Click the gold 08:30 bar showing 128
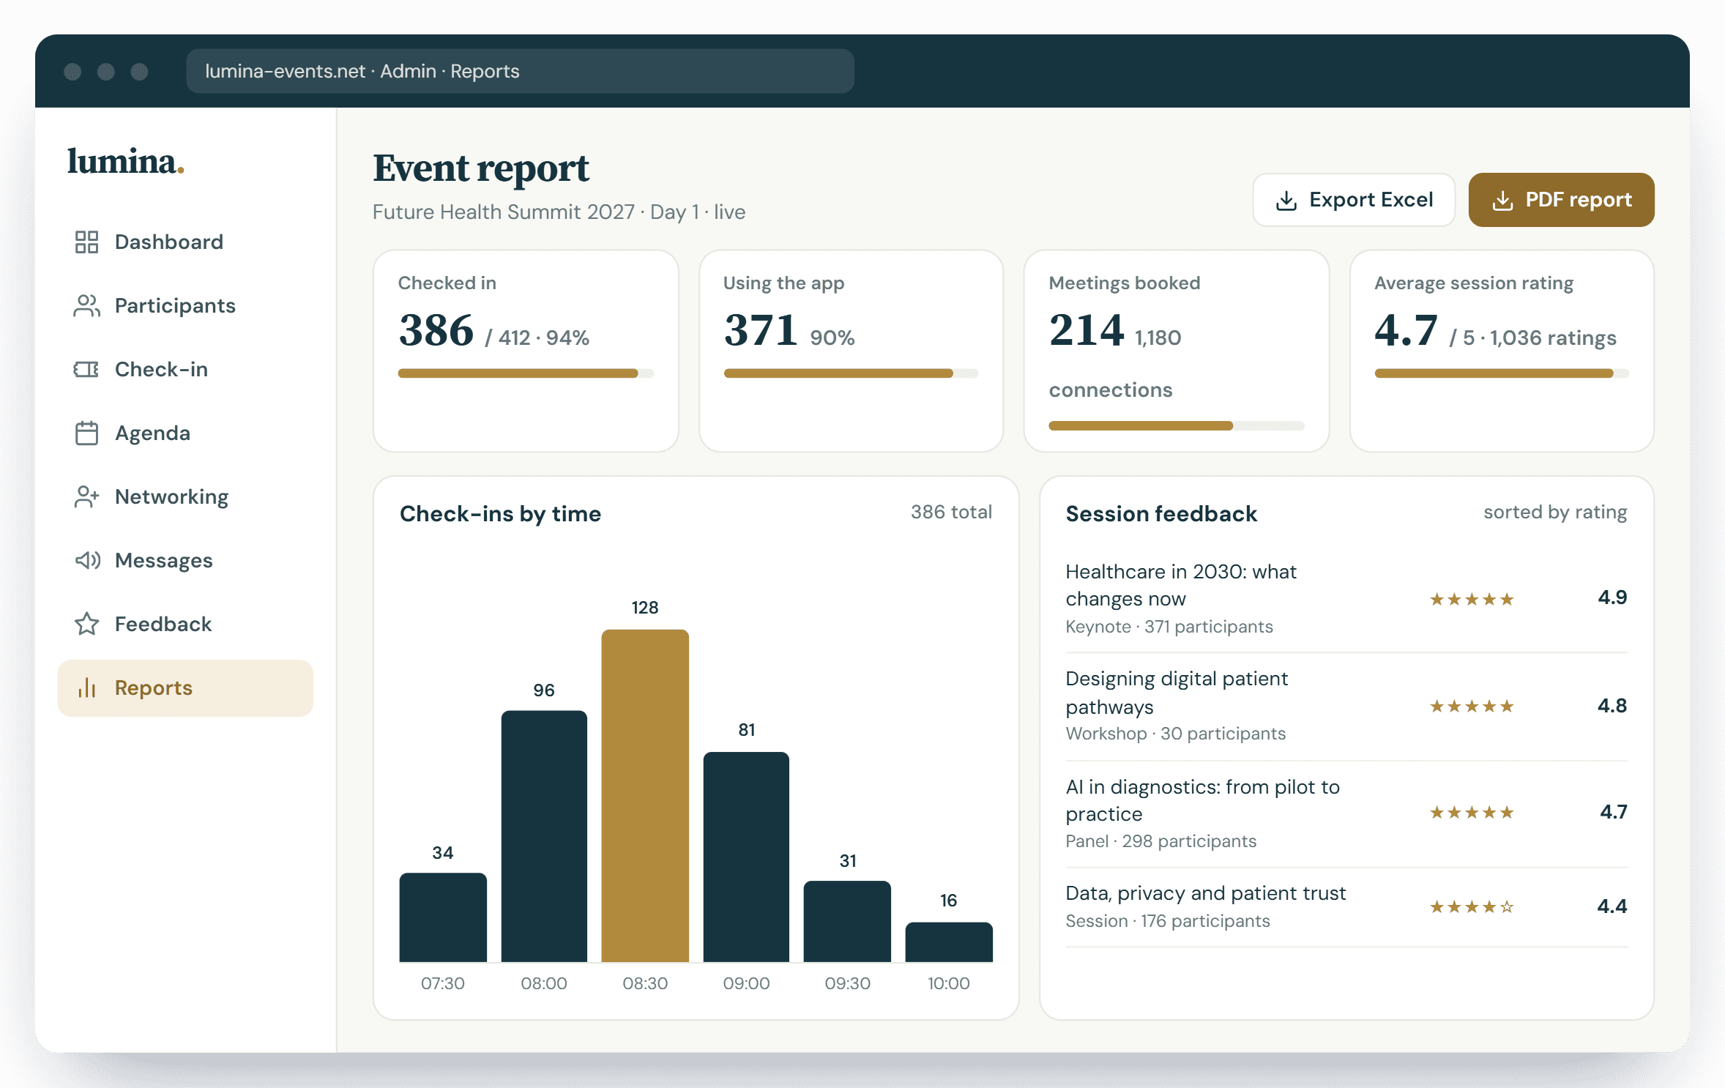This screenshot has height=1088, width=1725. pos(645,796)
